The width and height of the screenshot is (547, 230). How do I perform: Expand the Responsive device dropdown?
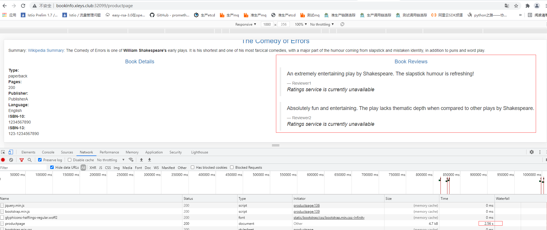[x=246, y=24]
